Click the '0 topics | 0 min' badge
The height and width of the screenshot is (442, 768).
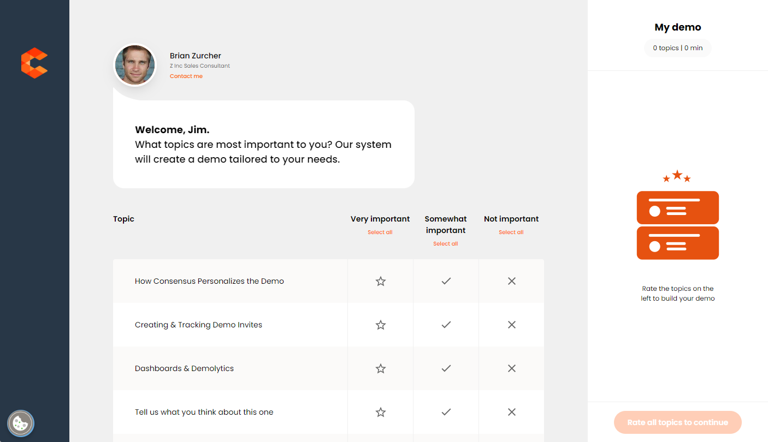click(x=677, y=47)
